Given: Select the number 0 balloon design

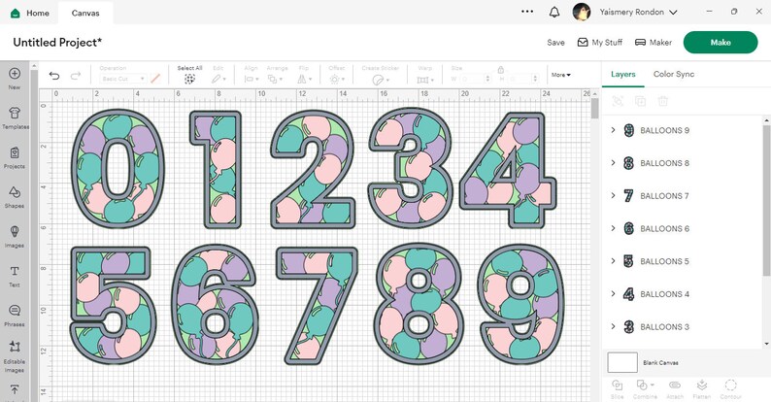Looking at the screenshot, I should click(x=118, y=169).
